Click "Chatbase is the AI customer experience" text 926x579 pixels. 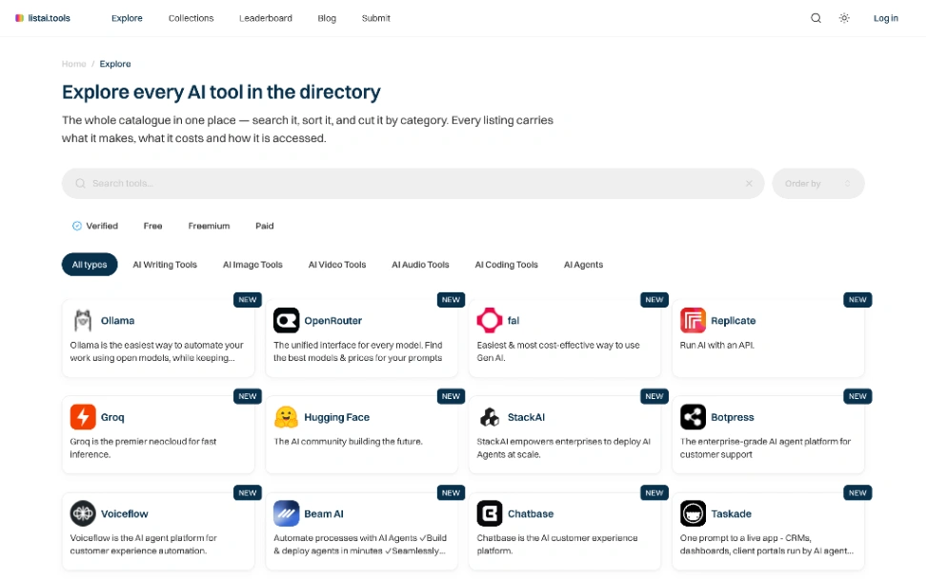click(557, 544)
